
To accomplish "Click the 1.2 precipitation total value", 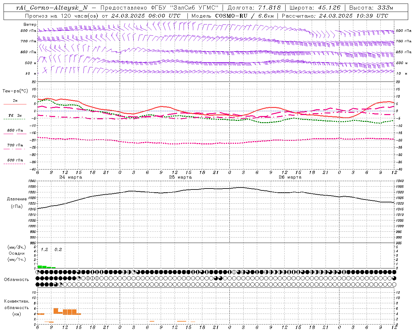I will tap(44, 250).
